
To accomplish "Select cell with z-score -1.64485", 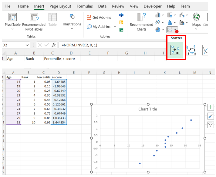I will tap(59, 82).
